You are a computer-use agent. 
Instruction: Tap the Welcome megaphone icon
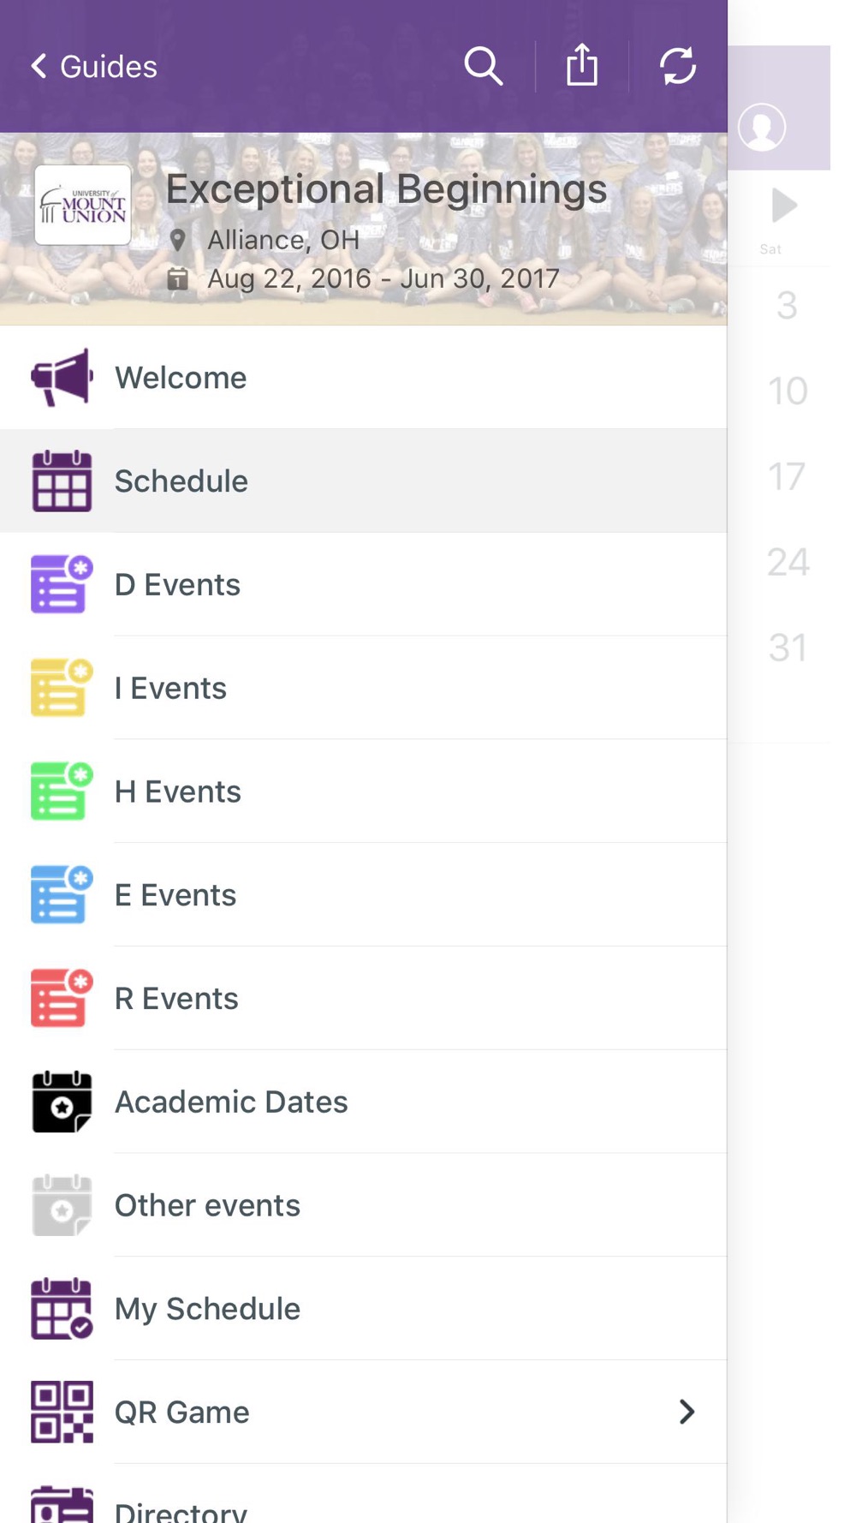tap(62, 377)
